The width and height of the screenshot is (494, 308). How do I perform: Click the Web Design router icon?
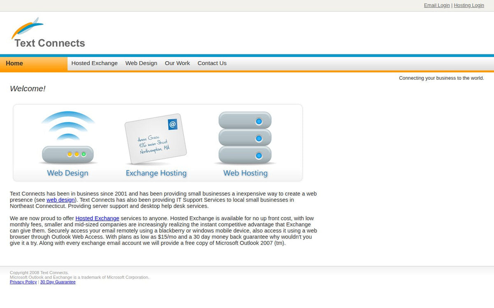[68, 138]
